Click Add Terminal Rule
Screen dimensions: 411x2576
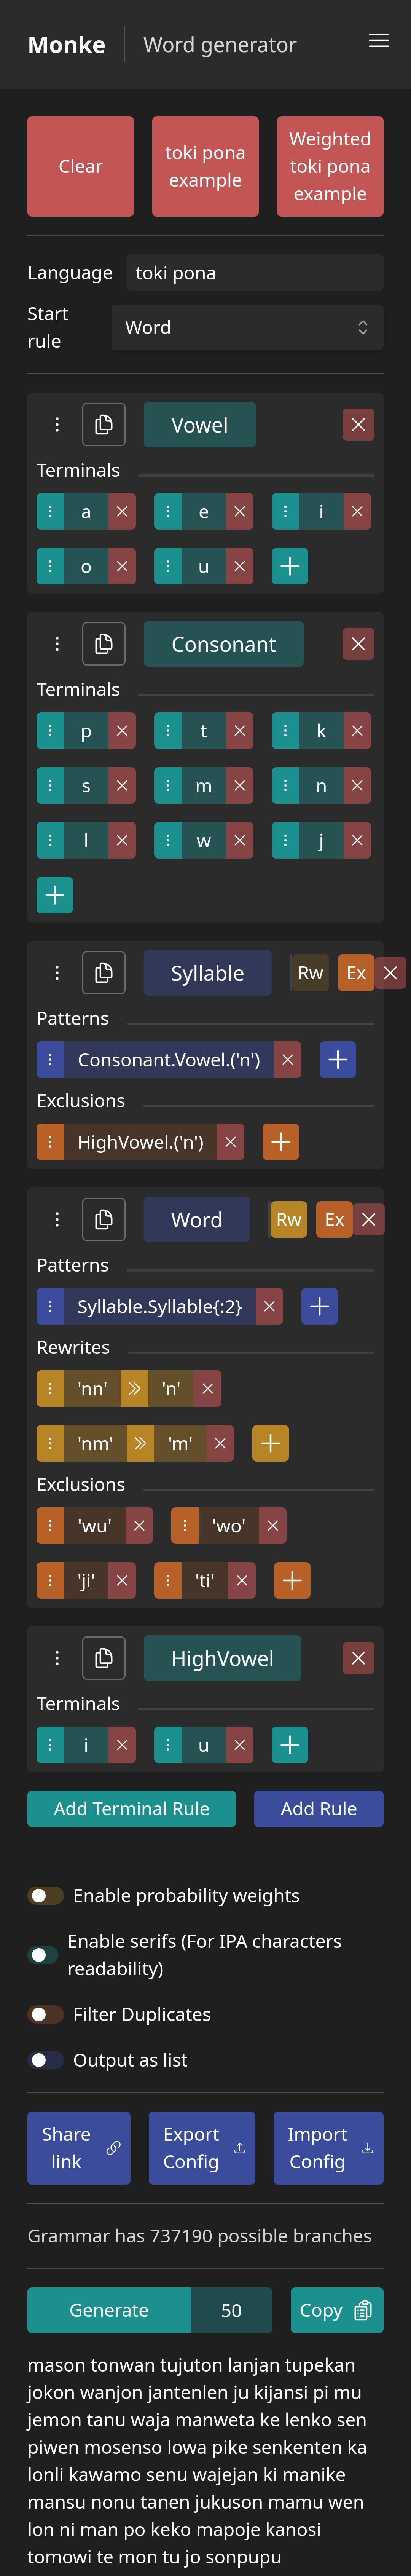tap(132, 1809)
